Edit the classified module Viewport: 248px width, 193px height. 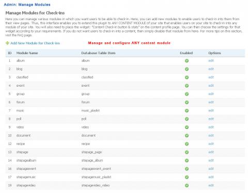(211, 77)
